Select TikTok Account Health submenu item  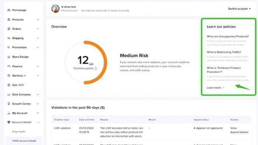[x=24, y=141]
